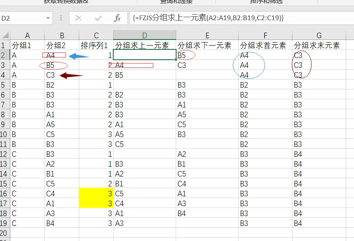Click cell E18 containing B4
Viewport: 354px width, 241px height.
207,214
